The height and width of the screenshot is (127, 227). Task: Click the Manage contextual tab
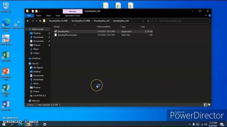pos(72,11)
